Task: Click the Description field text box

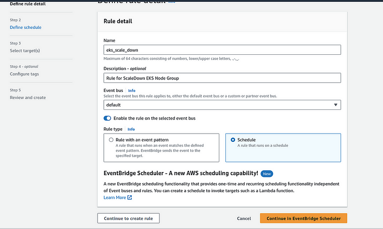Action: pyautogui.click(x=222, y=78)
